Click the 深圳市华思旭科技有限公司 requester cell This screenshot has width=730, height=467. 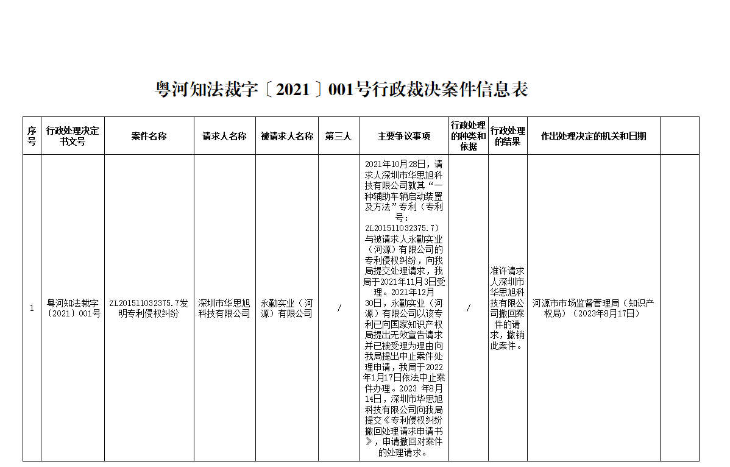224,308
